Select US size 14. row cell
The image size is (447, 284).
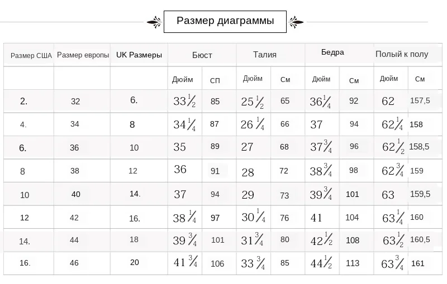pos(25,242)
